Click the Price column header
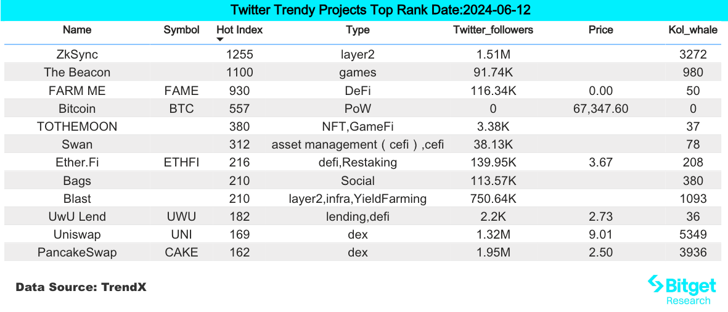The height and width of the screenshot is (312, 728). pos(601,30)
